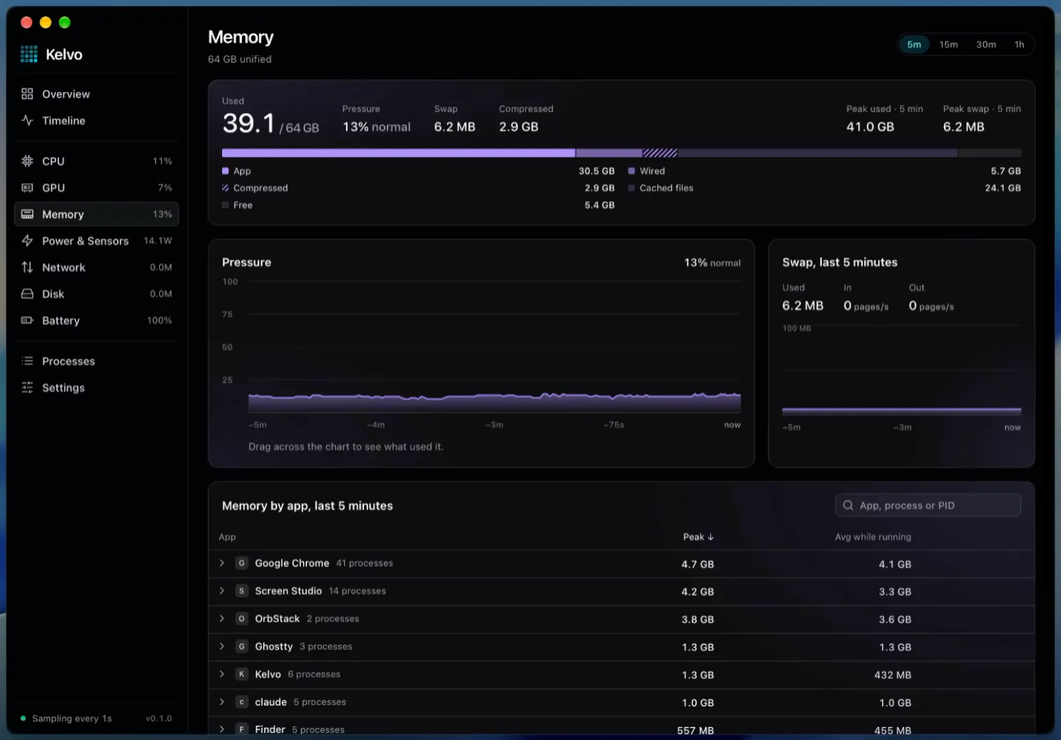Switch time range to 1h
The height and width of the screenshot is (740, 1061).
(1019, 45)
